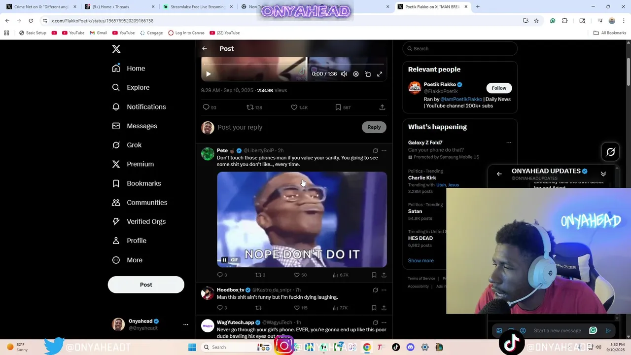Image resolution: width=631 pixels, height=355 pixels.
Task: Open Communities in the sidebar
Action: tap(140, 202)
